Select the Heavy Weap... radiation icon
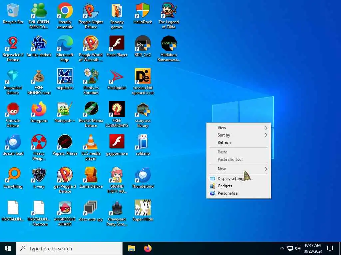341x255 pixels. pyautogui.click(x=39, y=148)
